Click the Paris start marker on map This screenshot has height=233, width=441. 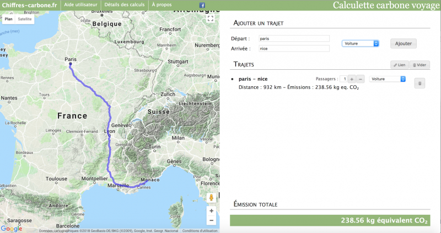tap(71, 64)
